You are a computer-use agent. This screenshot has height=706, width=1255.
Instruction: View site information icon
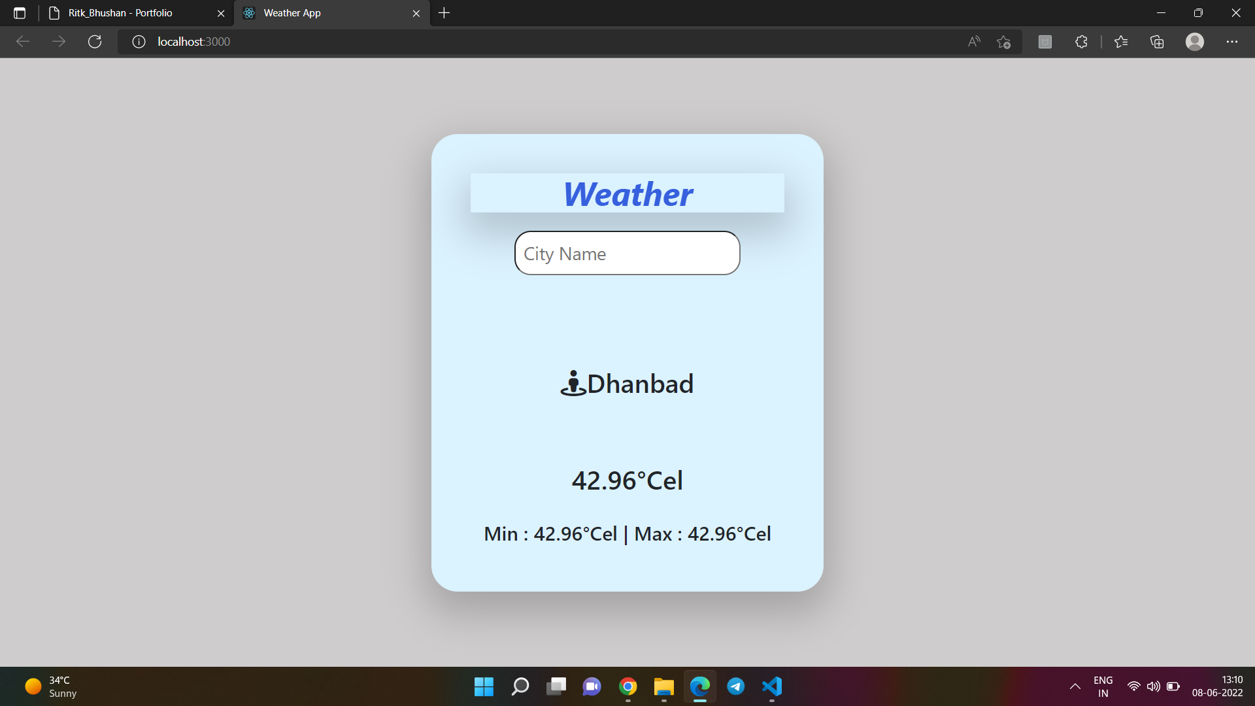[x=139, y=42]
